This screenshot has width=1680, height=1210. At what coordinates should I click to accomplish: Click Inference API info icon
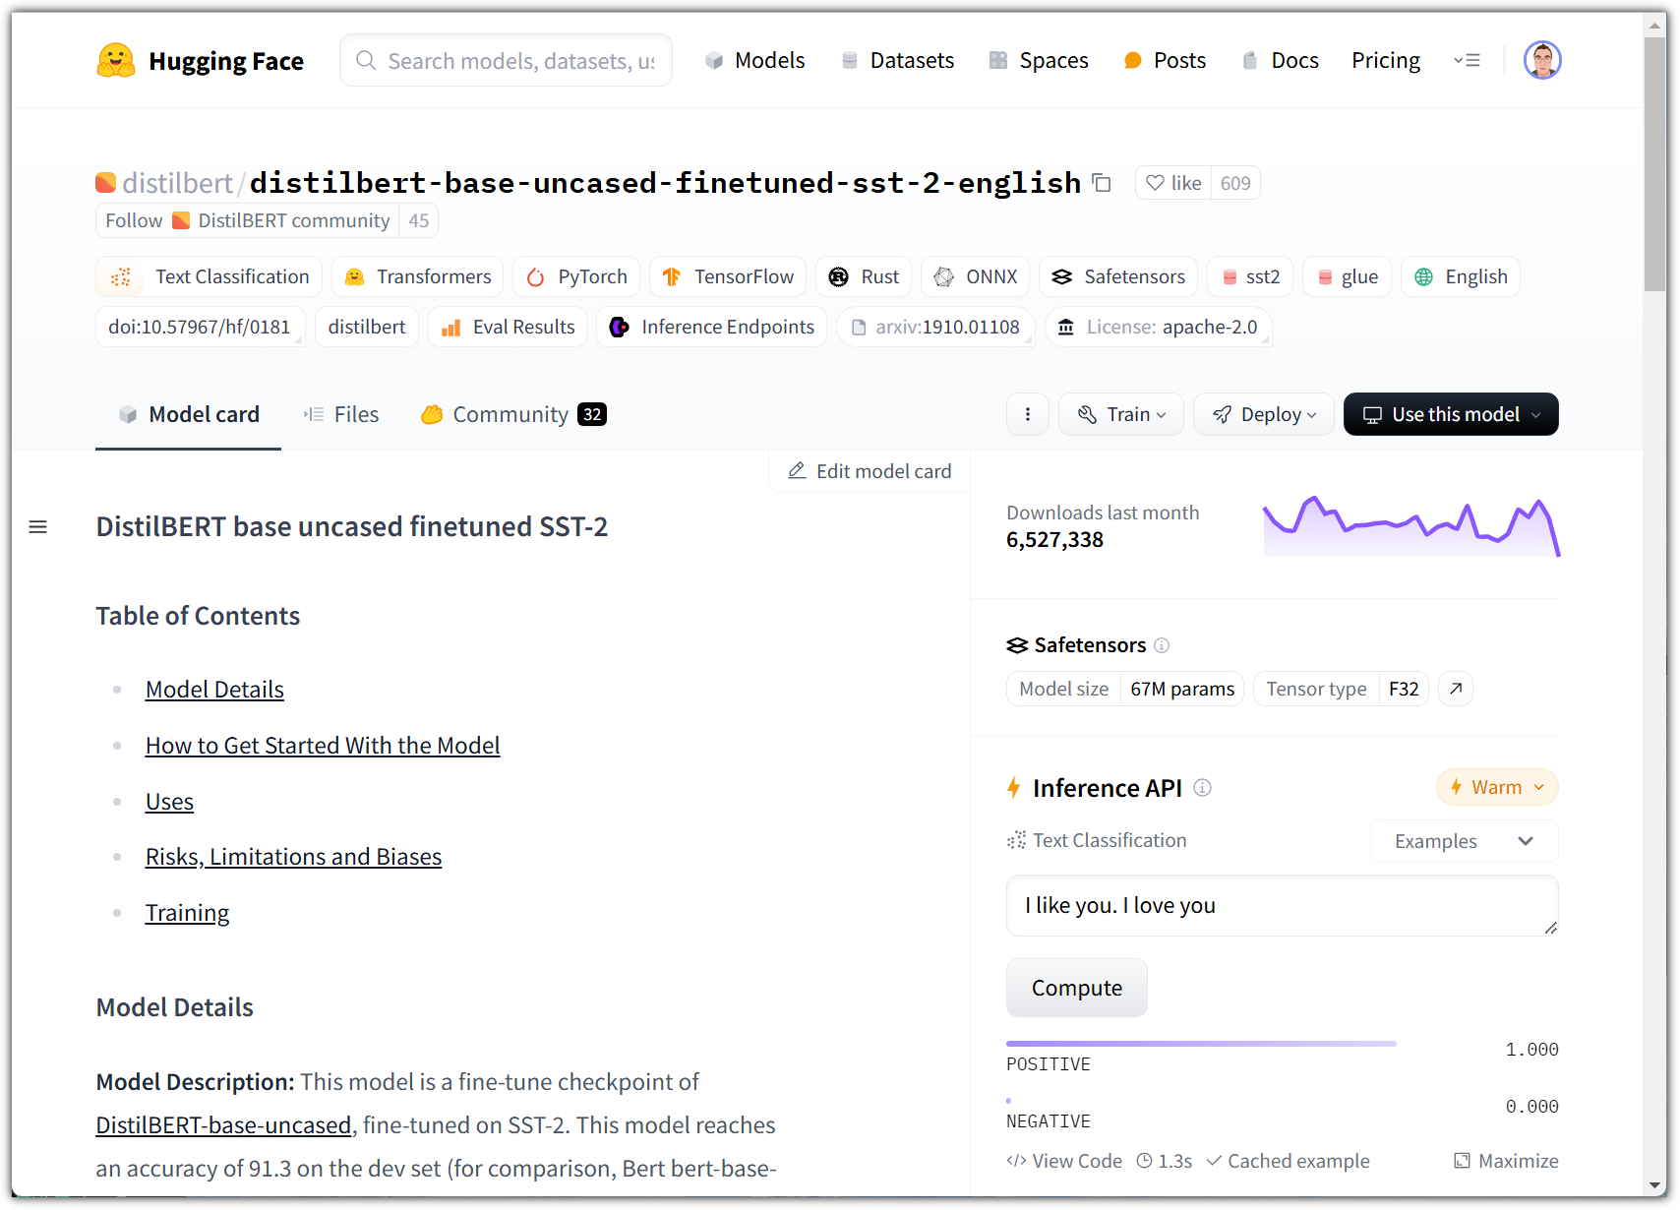[1202, 788]
